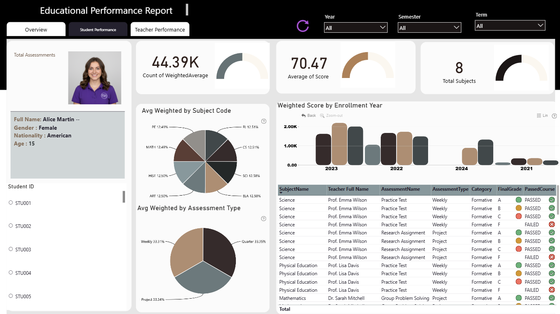Click the green grade dot in the Science Research Assignment grade A row
560x314 pixels.
[519, 232]
